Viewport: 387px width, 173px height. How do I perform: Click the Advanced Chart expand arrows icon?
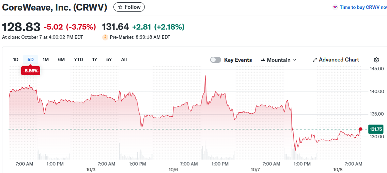pos(315,60)
